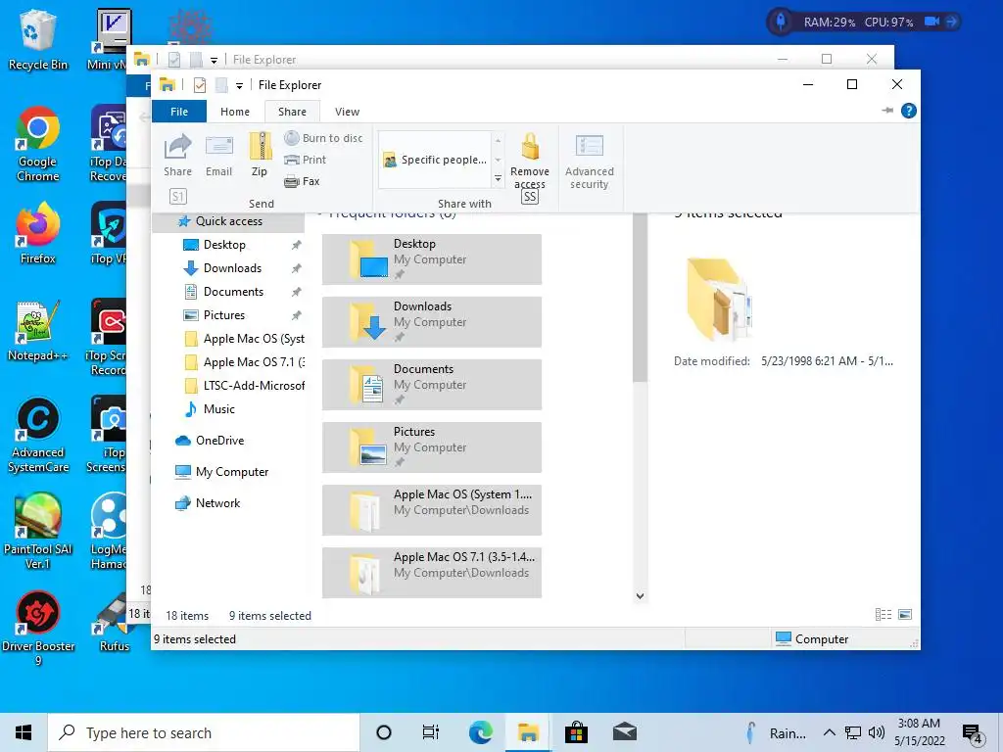Select LTSC-Add-Microsof folder in sidebar
The height and width of the screenshot is (752, 1003).
click(243, 386)
